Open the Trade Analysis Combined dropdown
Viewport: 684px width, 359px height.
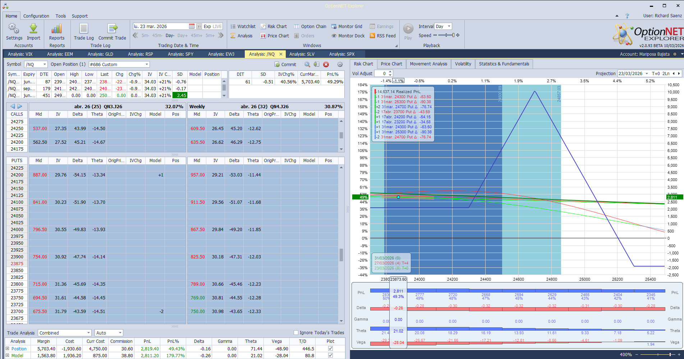click(88, 333)
